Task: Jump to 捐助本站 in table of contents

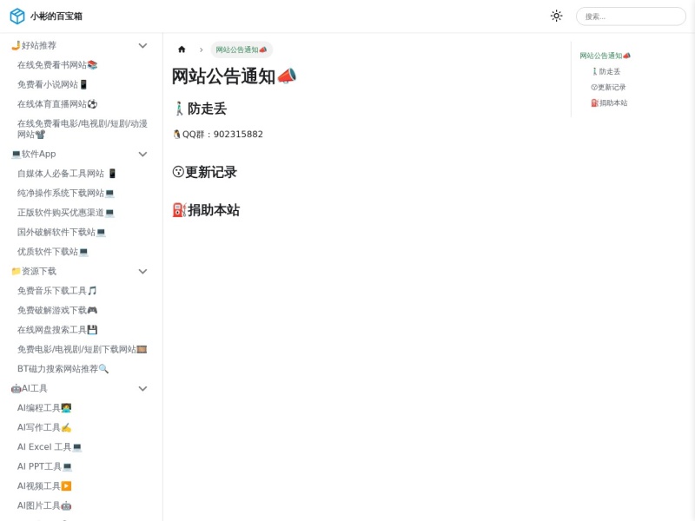Action: (609, 102)
